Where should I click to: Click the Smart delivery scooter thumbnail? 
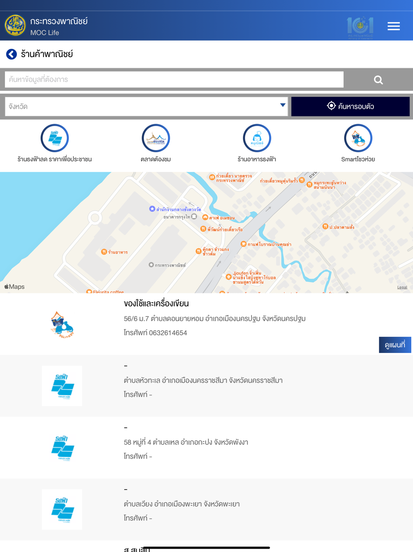pyautogui.click(x=62, y=324)
